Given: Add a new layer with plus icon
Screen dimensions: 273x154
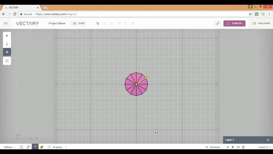Looking at the screenshot, I should [228, 147].
